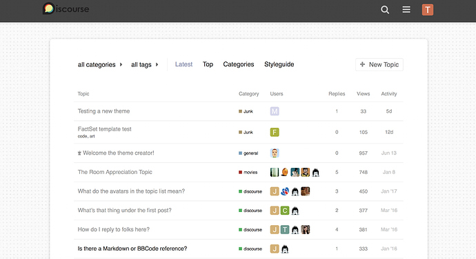
Task: Click J avatar in avatars topic list row
Action: coord(275,191)
